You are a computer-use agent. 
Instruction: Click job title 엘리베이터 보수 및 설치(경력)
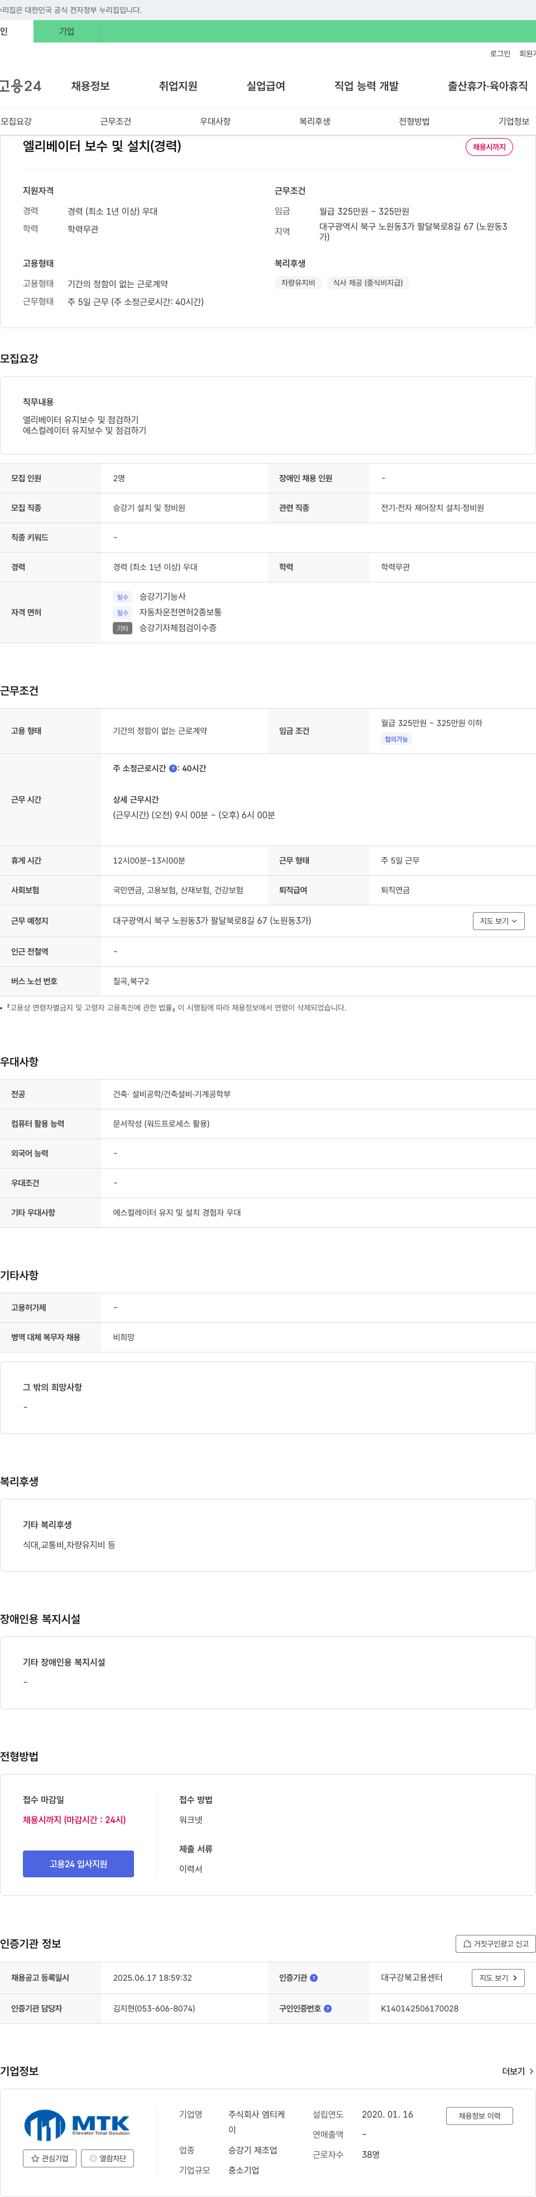click(x=102, y=146)
